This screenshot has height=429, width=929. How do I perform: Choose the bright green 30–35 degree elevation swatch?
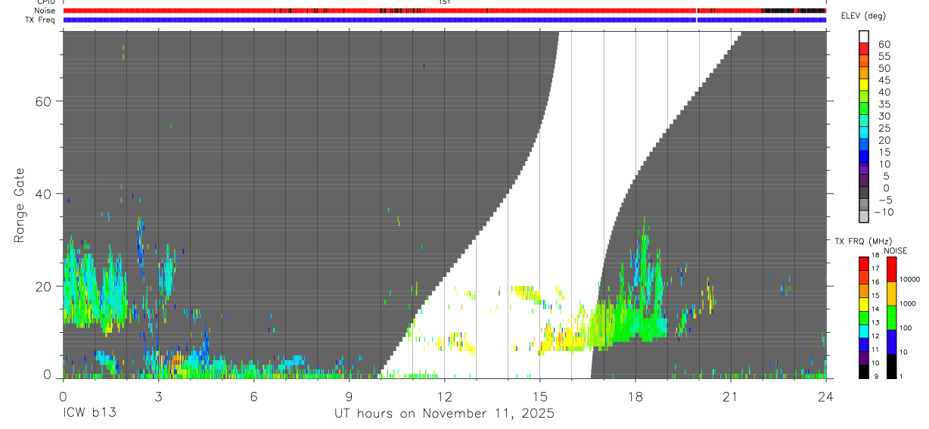click(865, 109)
